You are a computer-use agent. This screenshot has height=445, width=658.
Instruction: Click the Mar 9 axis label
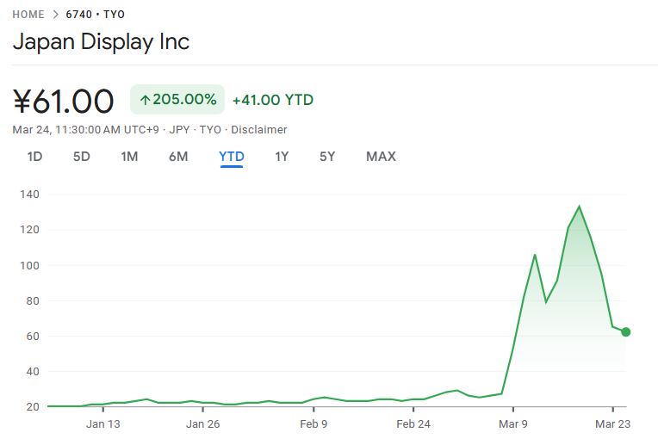[512, 423]
